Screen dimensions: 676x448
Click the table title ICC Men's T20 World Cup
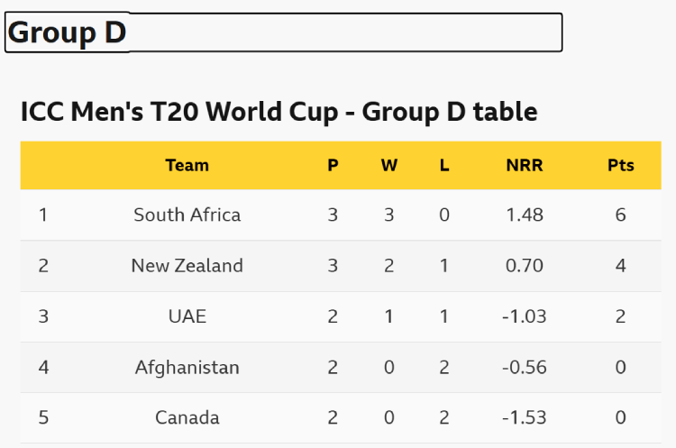coord(279,112)
